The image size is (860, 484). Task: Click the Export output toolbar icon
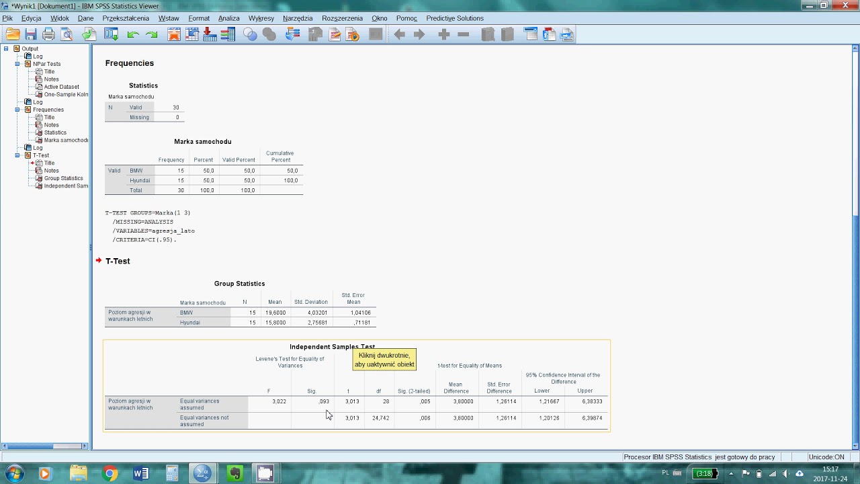[89, 34]
